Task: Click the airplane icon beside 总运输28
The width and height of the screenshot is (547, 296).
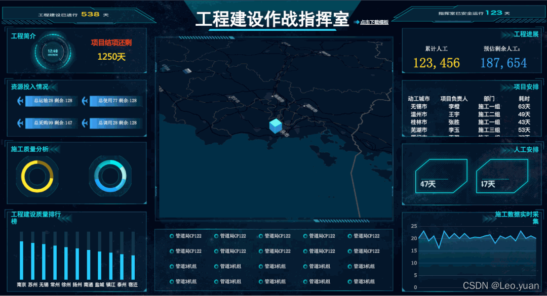Action: tap(20, 101)
